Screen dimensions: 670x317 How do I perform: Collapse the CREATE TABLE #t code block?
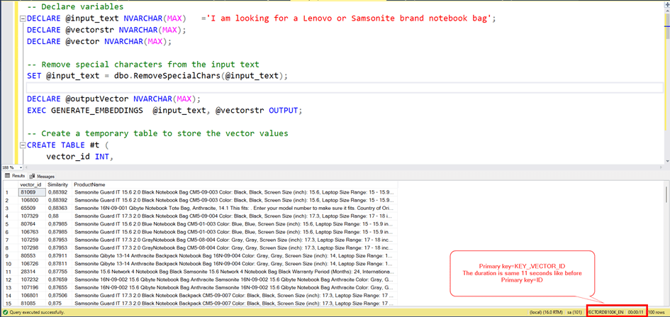point(23,145)
